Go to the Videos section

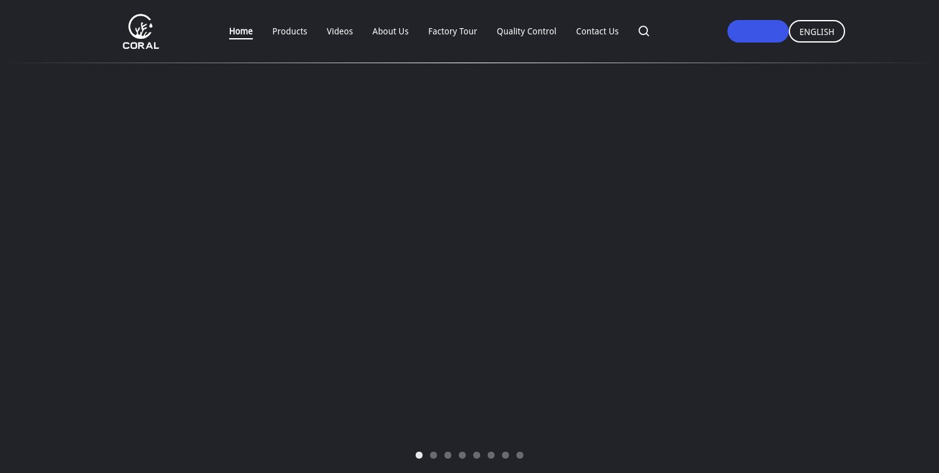point(340,31)
